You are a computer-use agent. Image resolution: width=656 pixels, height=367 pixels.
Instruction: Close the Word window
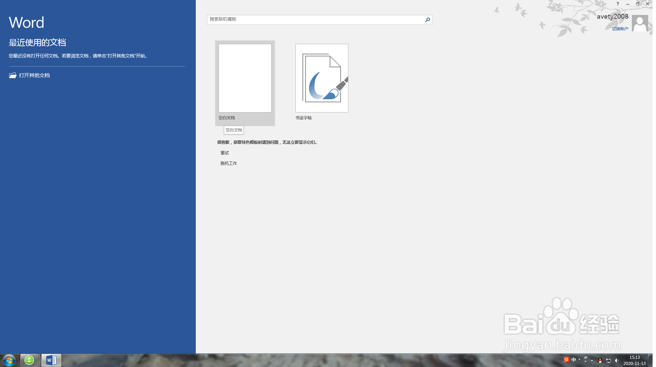[648, 4]
